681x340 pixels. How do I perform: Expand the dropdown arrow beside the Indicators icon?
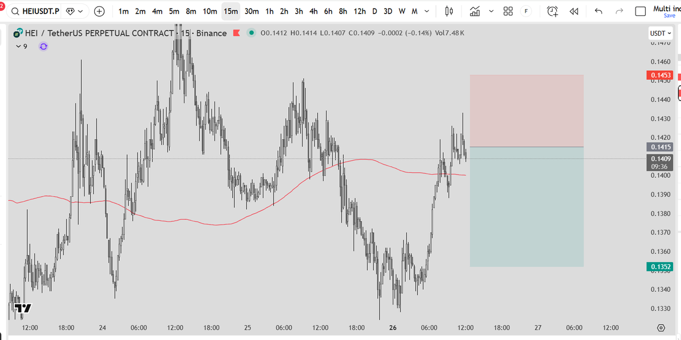coord(491,11)
